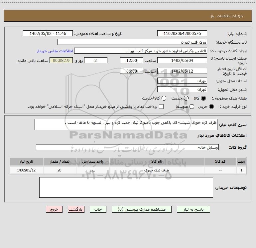The height and width of the screenshot is (248, 256).
Task: Click the deadline date field 1402/05/04
Action: (182, 60)
